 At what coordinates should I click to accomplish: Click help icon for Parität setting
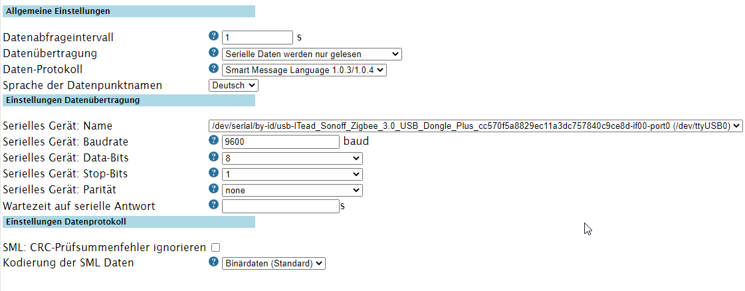coord(213,189)
